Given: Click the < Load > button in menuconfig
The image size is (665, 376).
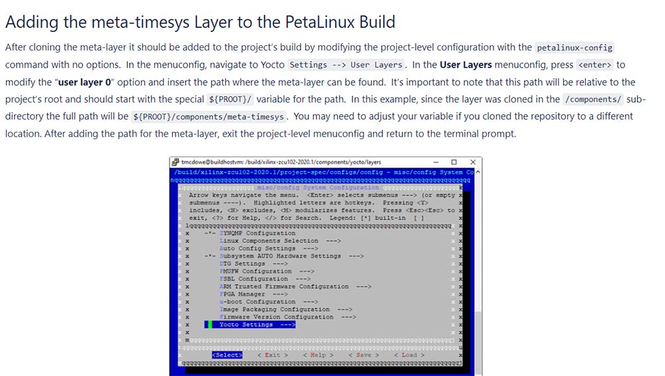Looking at the screenshot, I should coord(409,355).
